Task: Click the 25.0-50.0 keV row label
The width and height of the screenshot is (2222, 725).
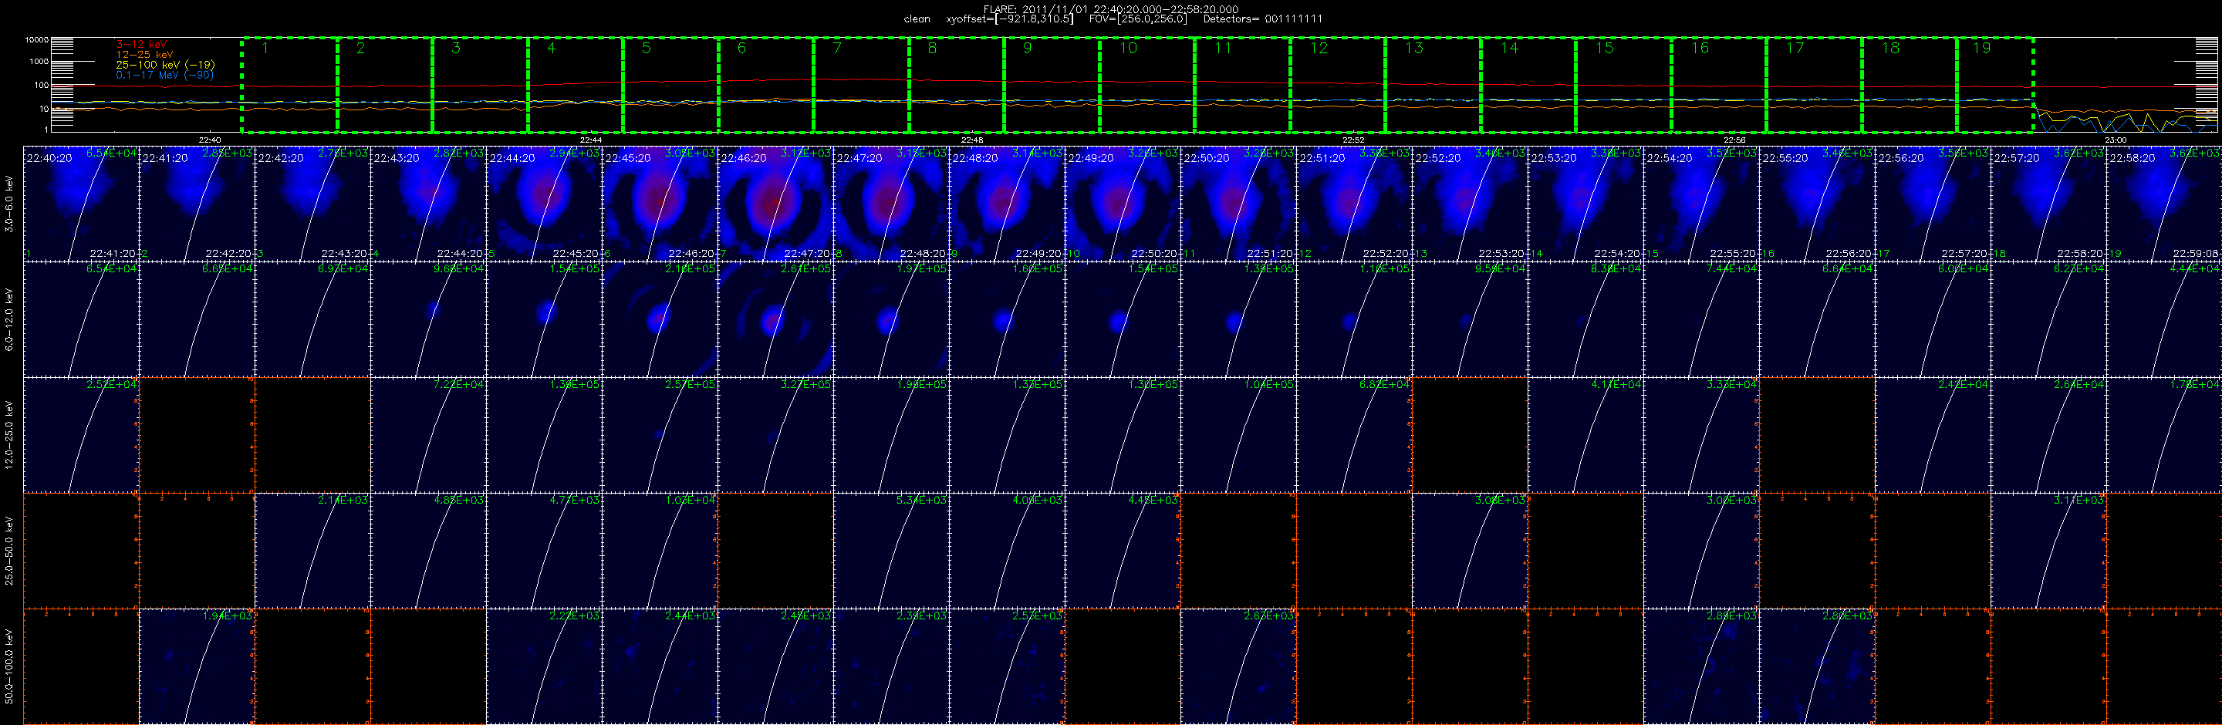Action: point(9,551)
